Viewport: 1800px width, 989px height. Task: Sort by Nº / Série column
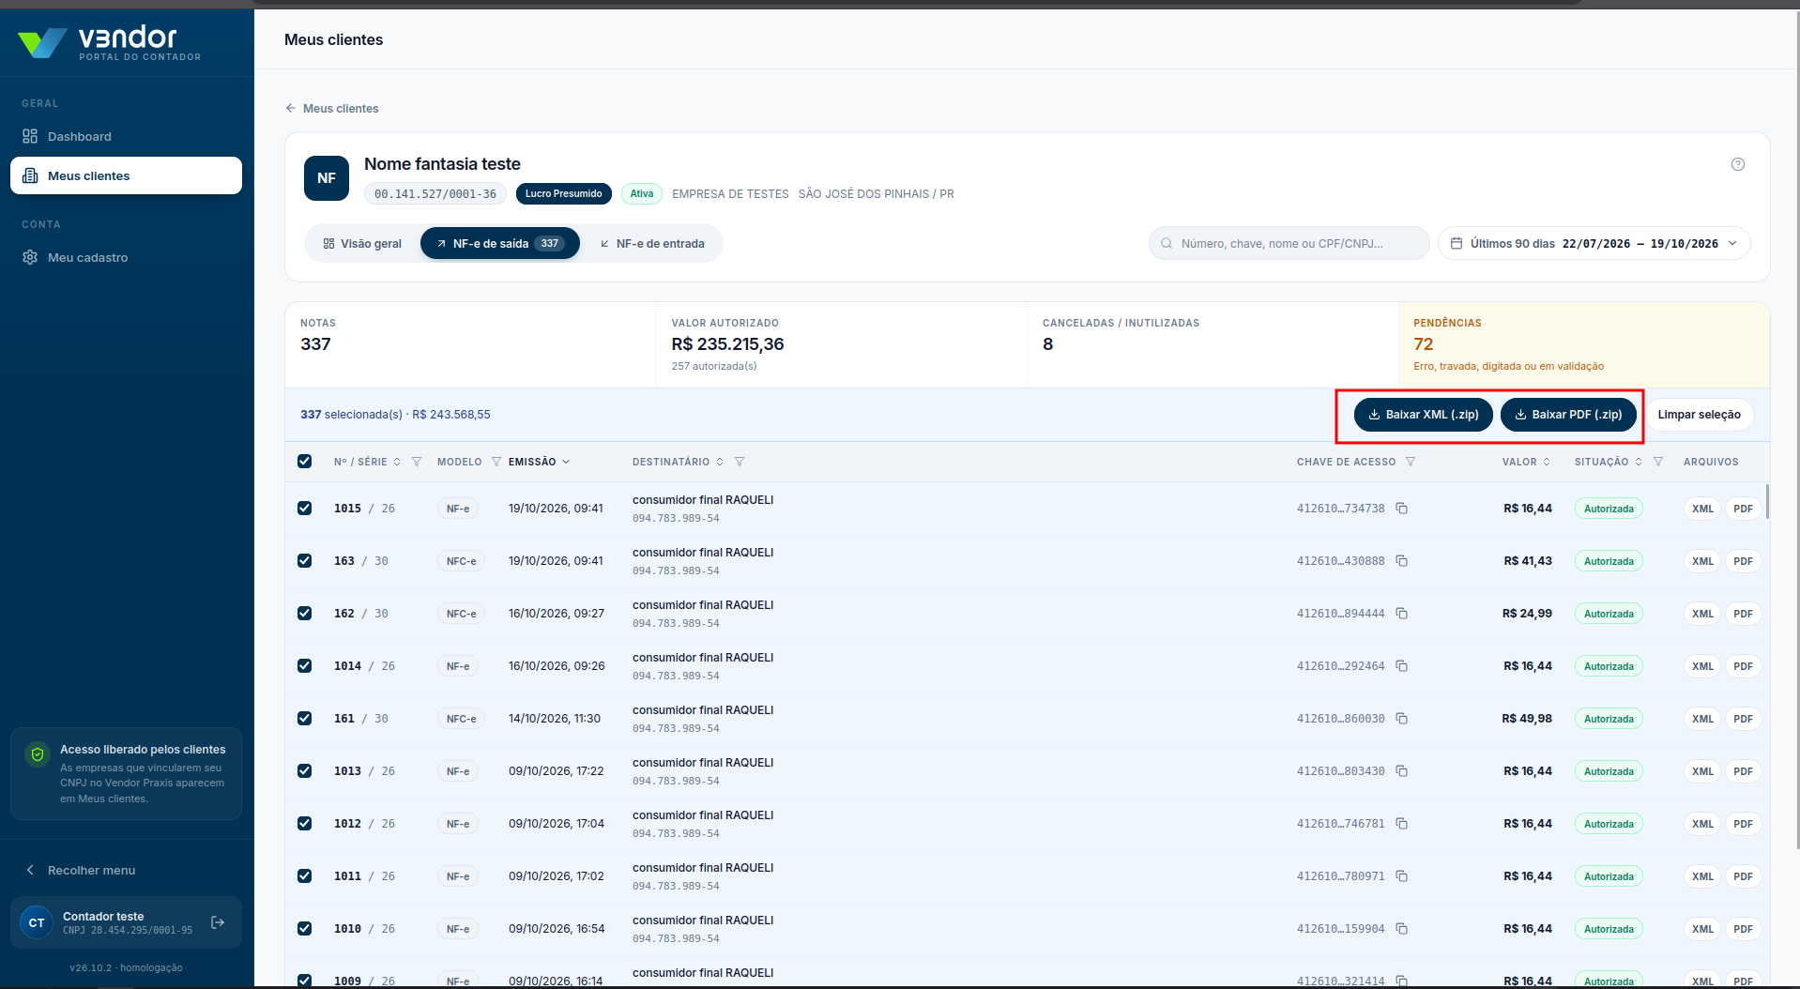[x=367, y=462]
